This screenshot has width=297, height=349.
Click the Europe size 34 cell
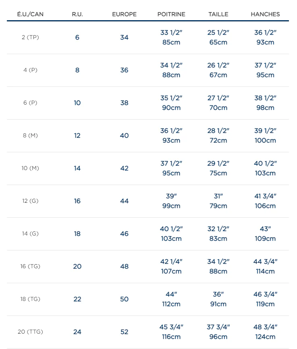click(124, 38)
